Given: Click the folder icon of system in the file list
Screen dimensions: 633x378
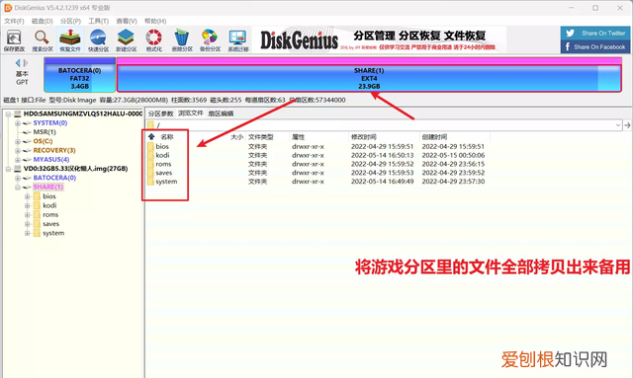Looking at the screenshot, I should pos(151,182).
